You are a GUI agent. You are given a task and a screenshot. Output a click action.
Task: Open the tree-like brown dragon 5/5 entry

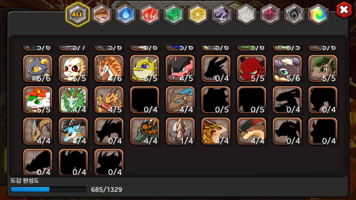tap(323, 69)
